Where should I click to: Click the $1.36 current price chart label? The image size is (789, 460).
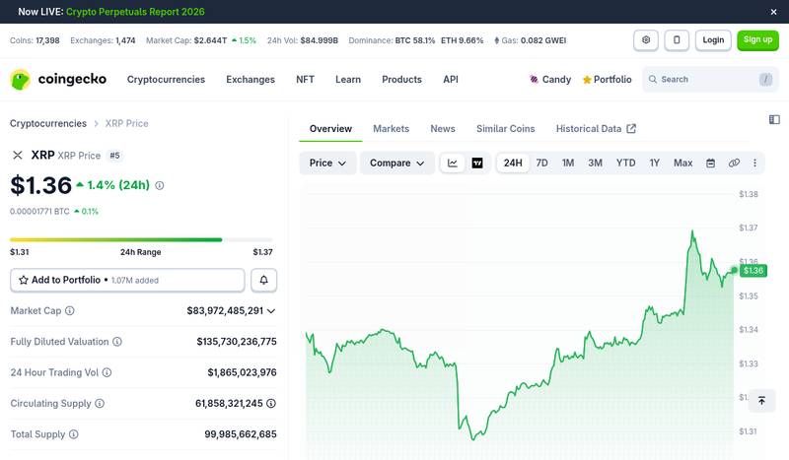753,271
